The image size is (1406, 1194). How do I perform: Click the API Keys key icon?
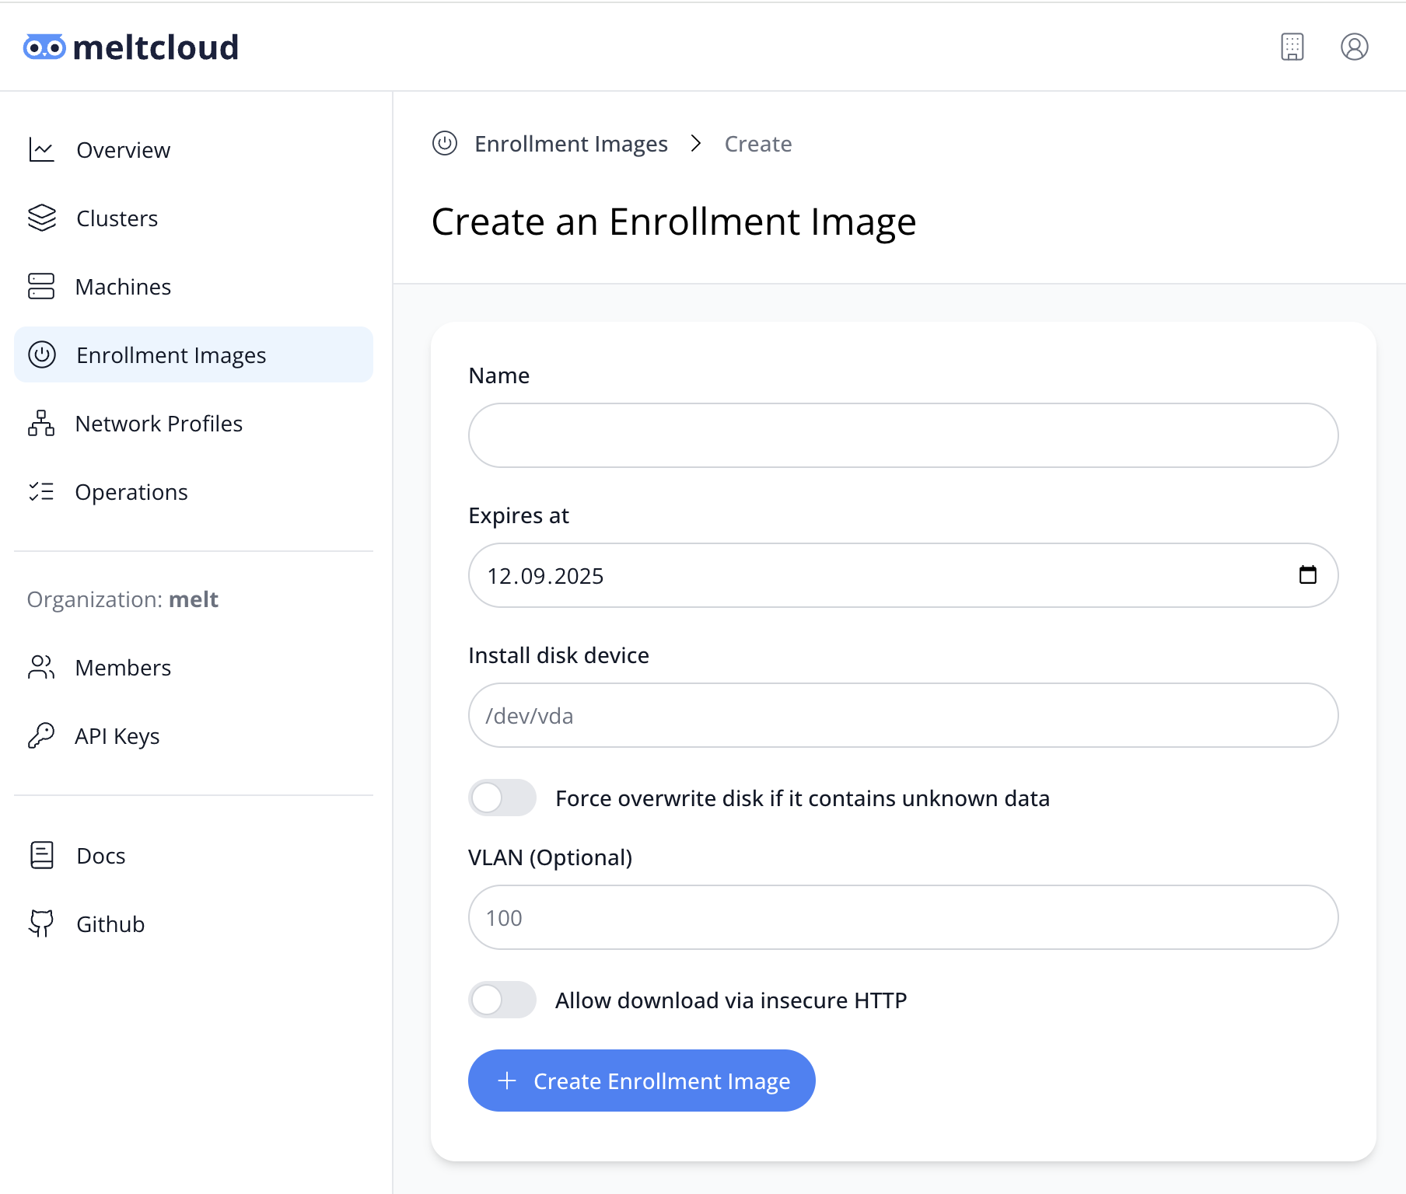41,735
